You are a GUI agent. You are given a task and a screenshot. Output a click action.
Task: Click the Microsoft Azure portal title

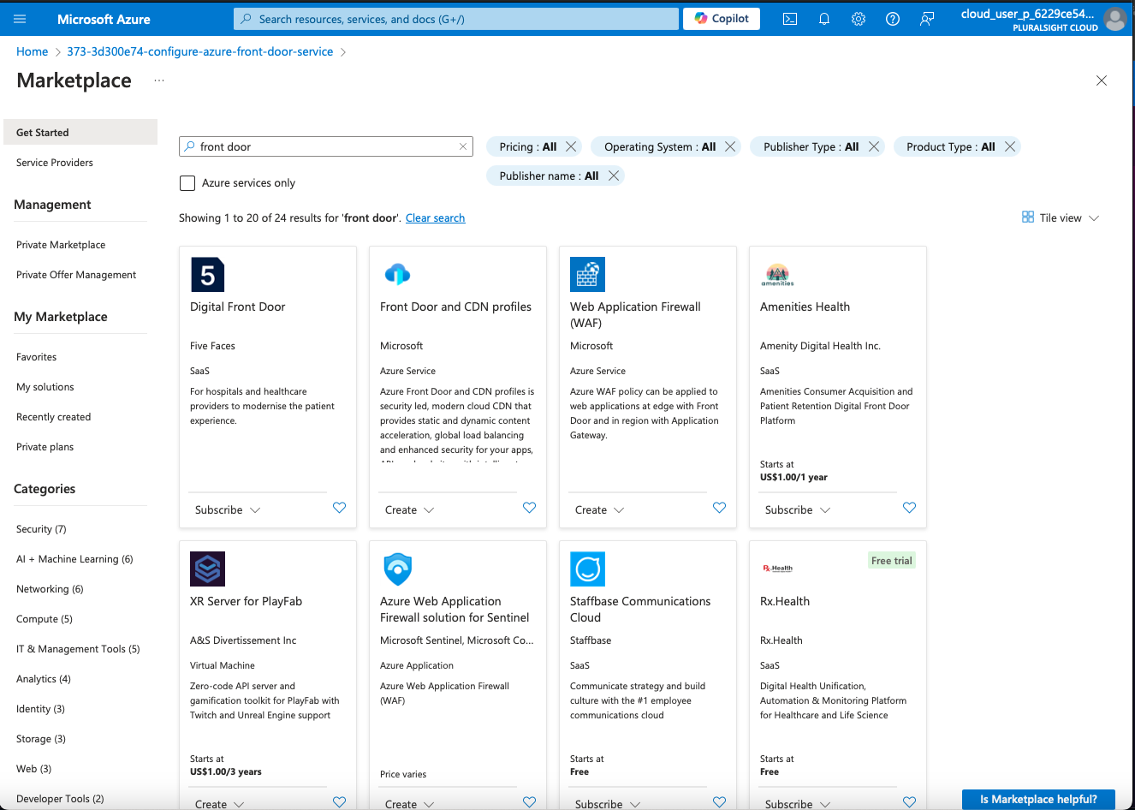tap(104, 19)
